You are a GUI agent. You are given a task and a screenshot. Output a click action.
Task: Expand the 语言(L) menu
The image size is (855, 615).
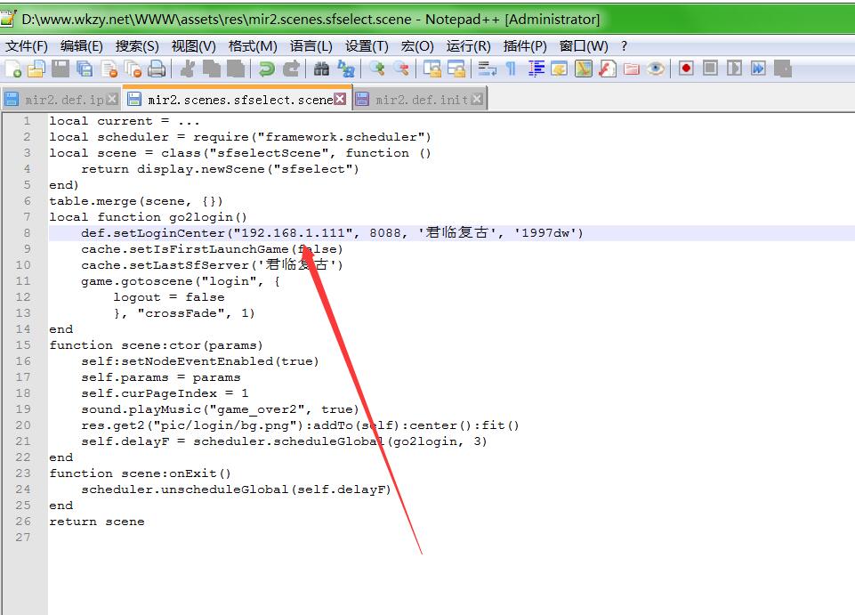click(x=311, y=45)
